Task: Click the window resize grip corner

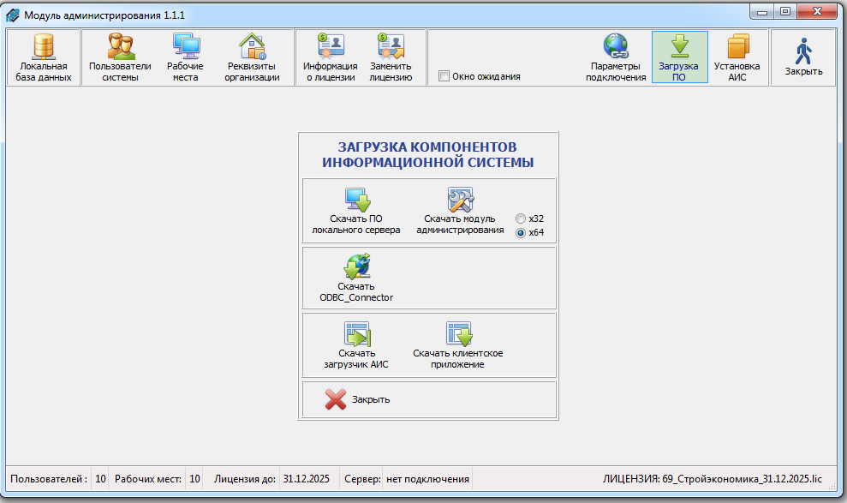Action: [832, 486]
